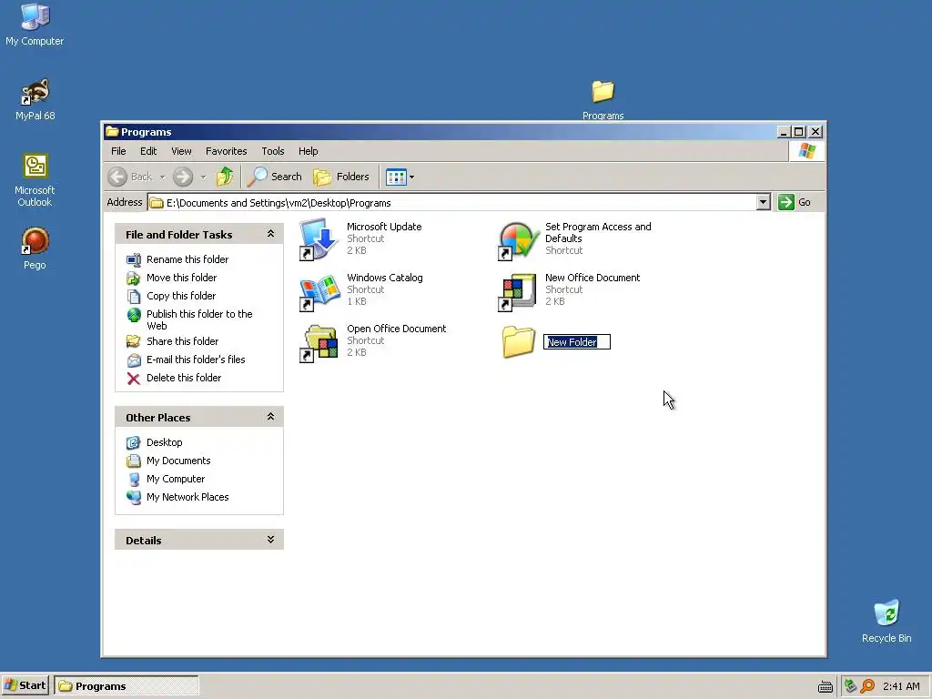Collapse the Other Places panel
This screenshot has width=932, height=699.
tap(270, 417)
